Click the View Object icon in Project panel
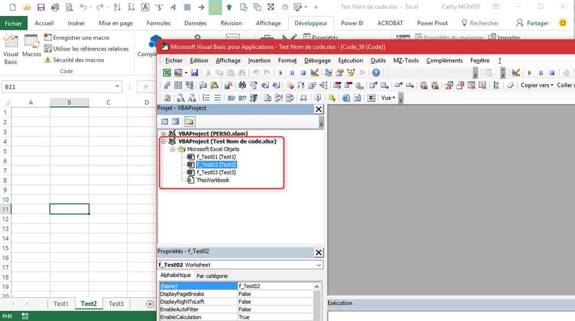 [x=176, y=122]
